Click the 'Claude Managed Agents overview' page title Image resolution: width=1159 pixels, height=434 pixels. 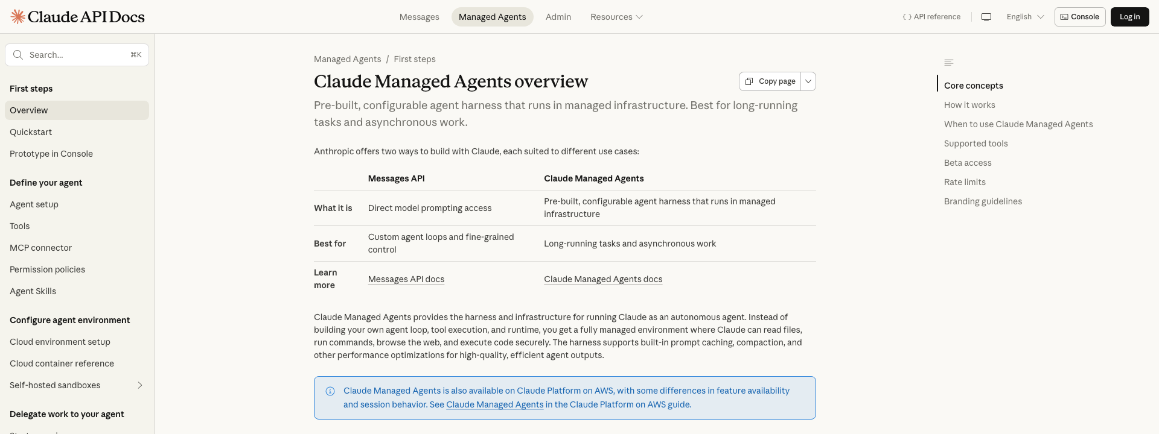click(451, 81)
